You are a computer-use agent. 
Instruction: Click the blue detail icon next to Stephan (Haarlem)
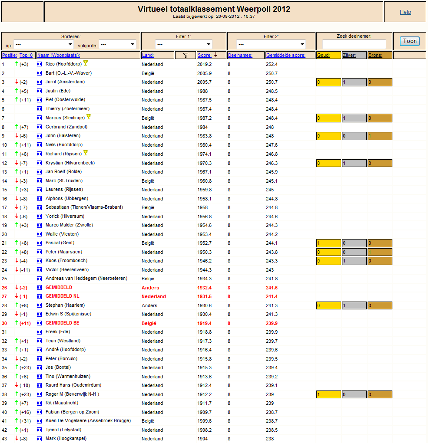39,305
